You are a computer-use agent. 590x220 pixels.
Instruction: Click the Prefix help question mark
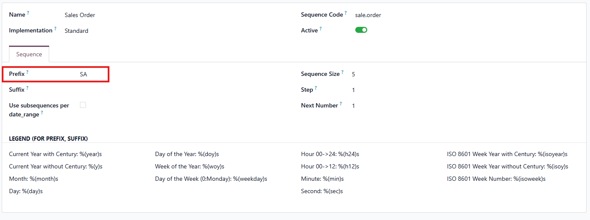tap(27, 72)
